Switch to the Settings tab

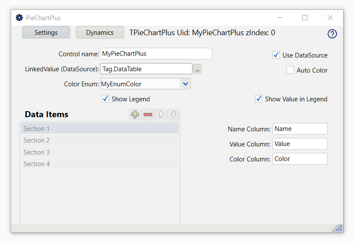(x=46, y=32)
